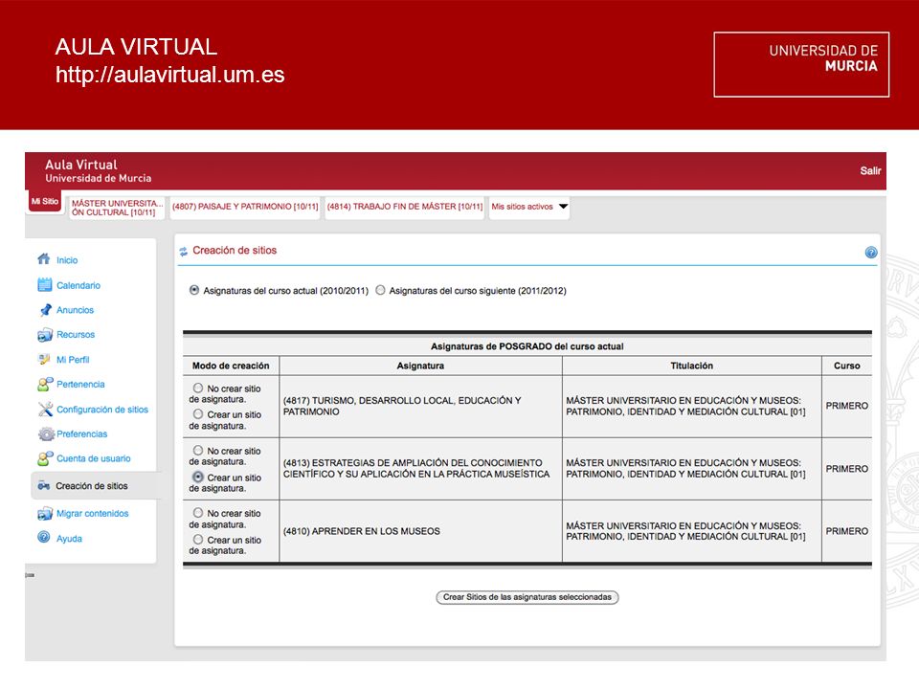Image resolution: width=919 pixels, height=689 pixels.
Task: Click the Ayuda question mark icon in sidebar
Action: point(44,537)
